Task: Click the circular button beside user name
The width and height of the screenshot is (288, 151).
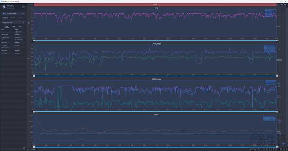Action: [x=23, y=7]
